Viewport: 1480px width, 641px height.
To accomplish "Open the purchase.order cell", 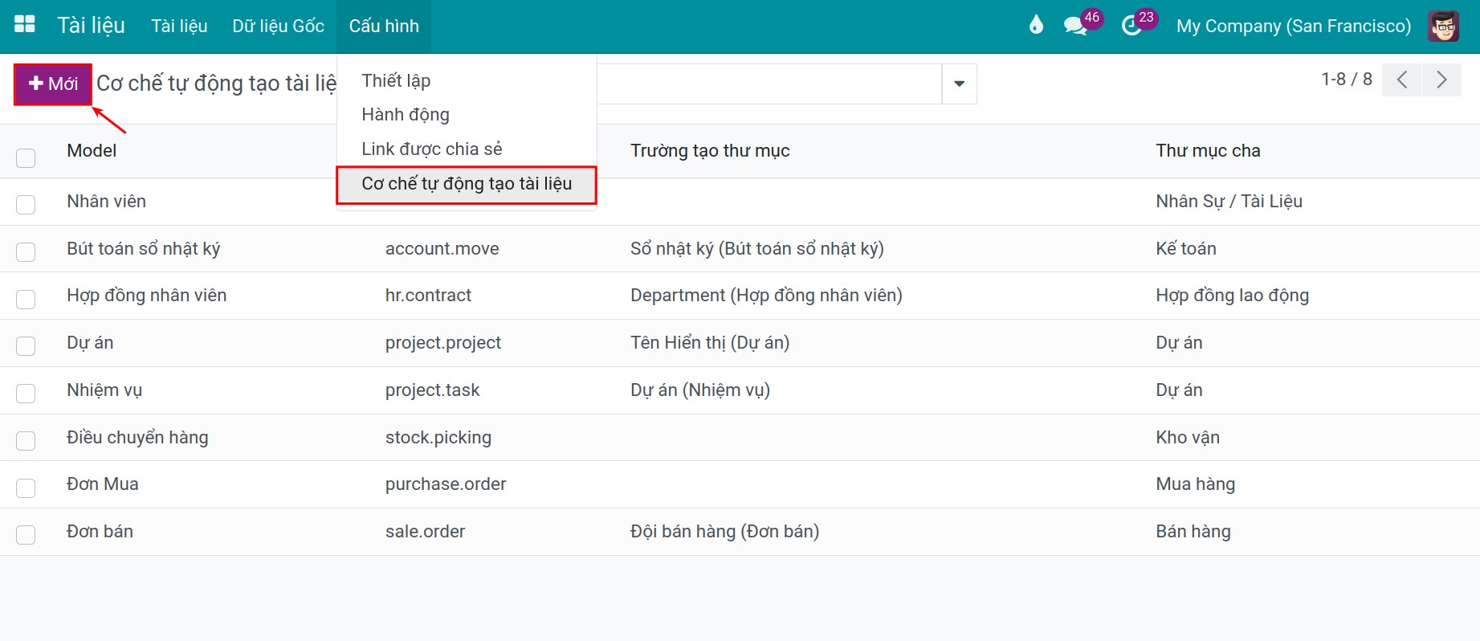I will pos(446,484).
